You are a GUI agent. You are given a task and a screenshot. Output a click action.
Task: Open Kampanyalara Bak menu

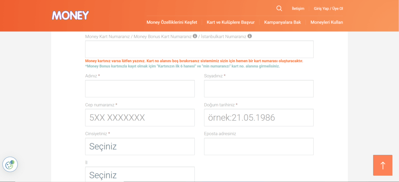pos(282,22)
